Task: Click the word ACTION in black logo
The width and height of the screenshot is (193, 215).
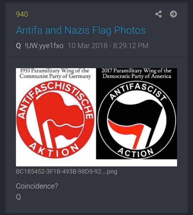Action: point(136,153)
